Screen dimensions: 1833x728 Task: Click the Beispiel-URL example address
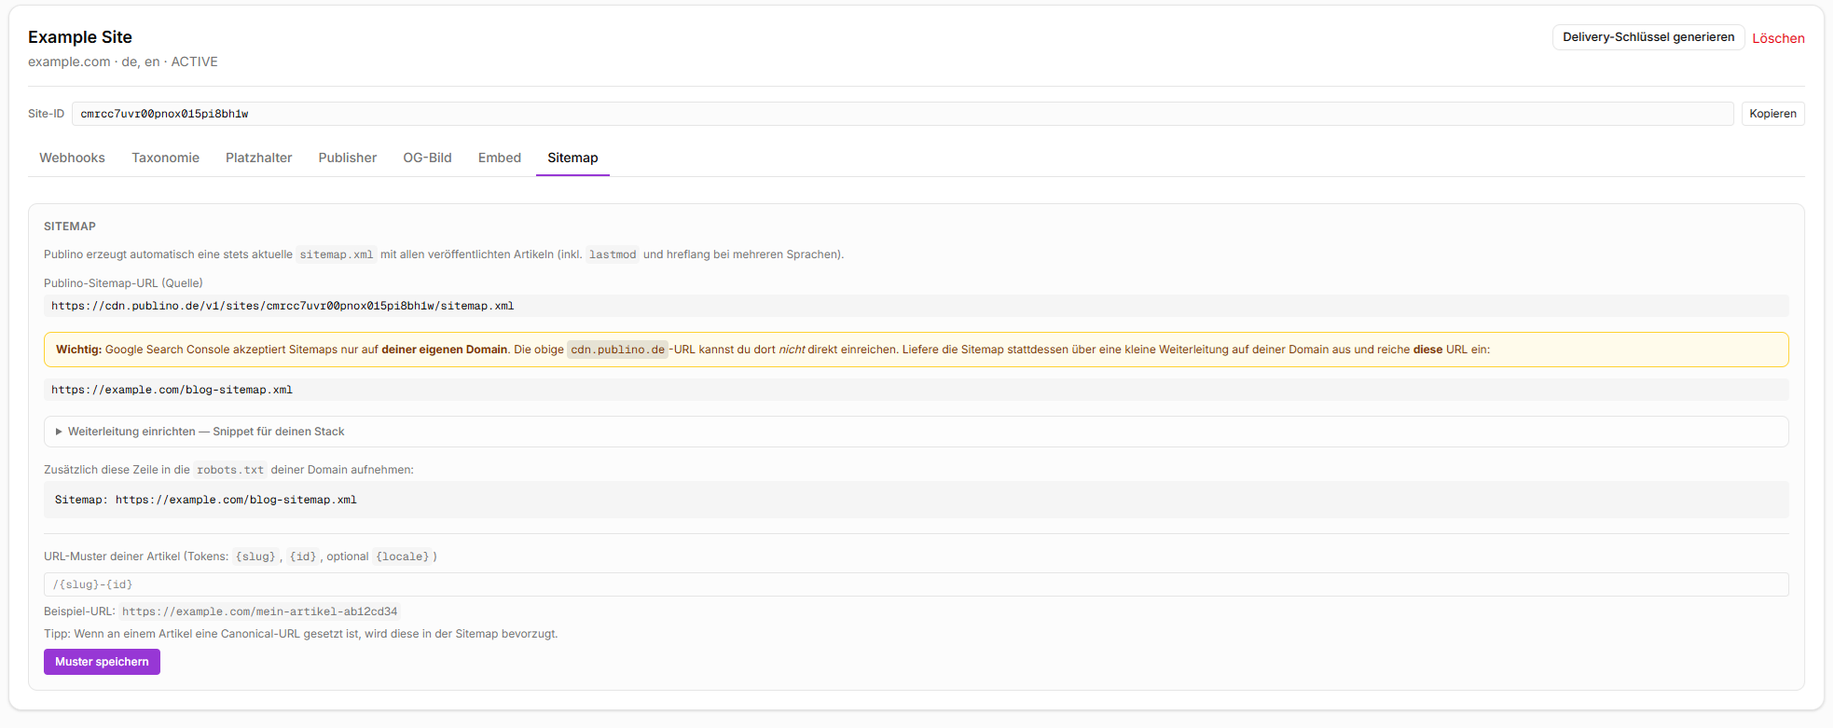pos(259,611)
